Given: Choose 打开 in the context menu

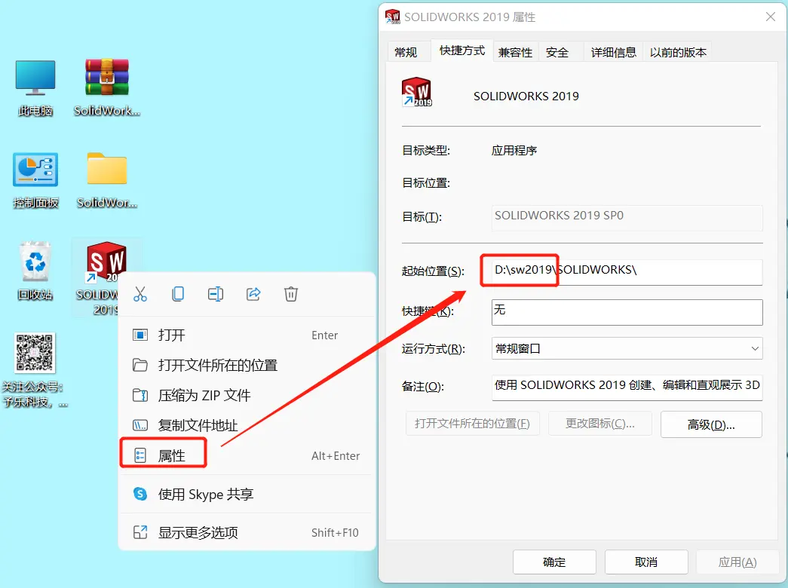Looking at the screenshot, I should point(247,335).
